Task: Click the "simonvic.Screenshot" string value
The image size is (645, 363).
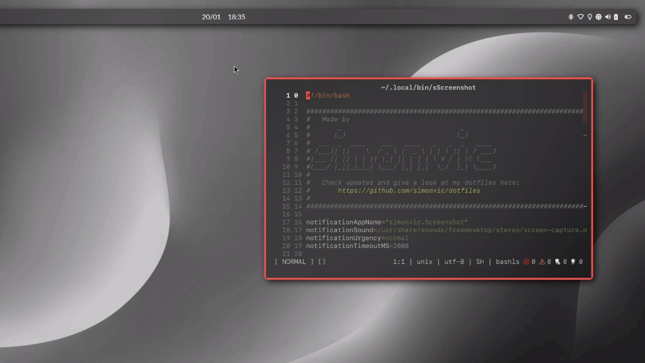Action: [x=426, y=222]
